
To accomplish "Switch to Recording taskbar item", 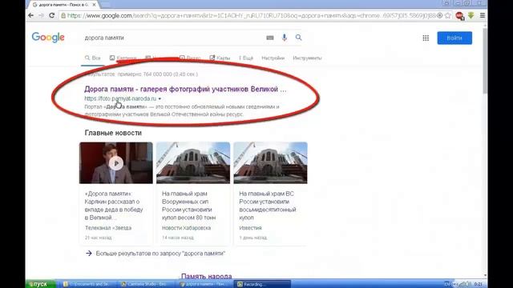I will (x=262, y=285).
